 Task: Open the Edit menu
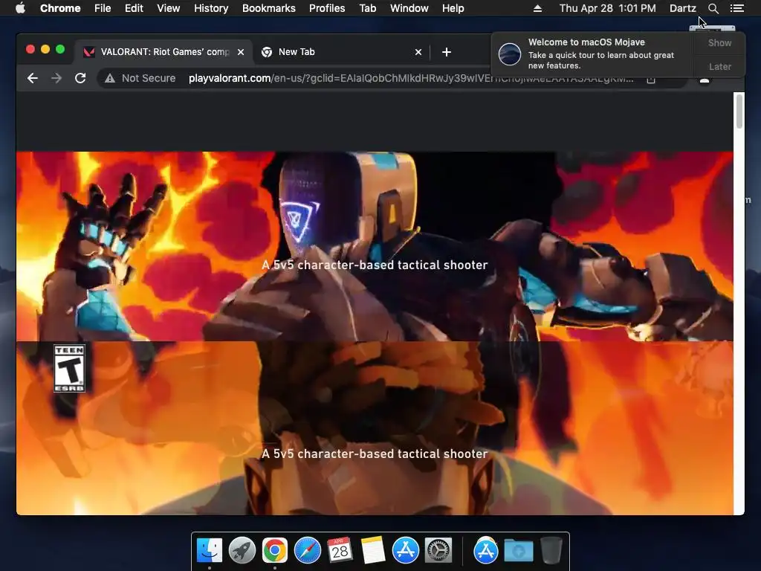click(x=134, y=8)
